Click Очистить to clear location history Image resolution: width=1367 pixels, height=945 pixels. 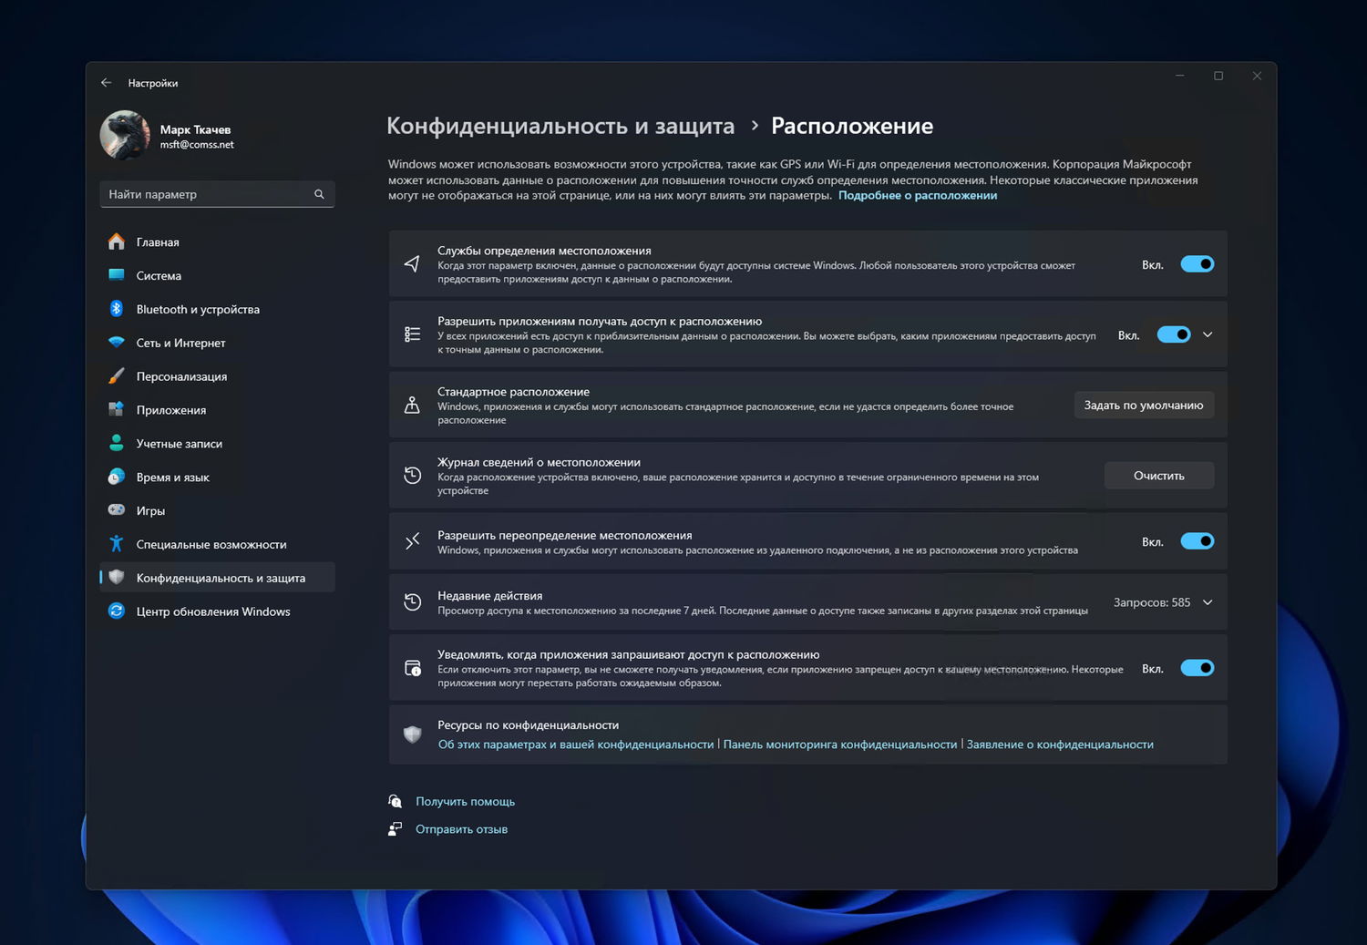click(x=1159, y=476)
